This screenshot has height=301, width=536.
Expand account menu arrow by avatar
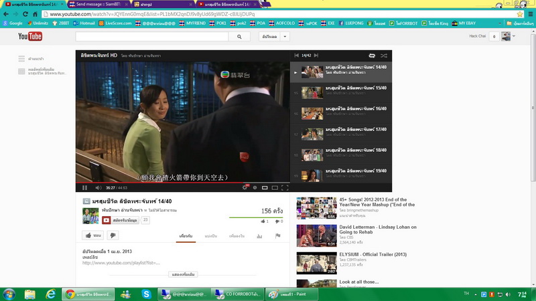[x=513, y=36]
